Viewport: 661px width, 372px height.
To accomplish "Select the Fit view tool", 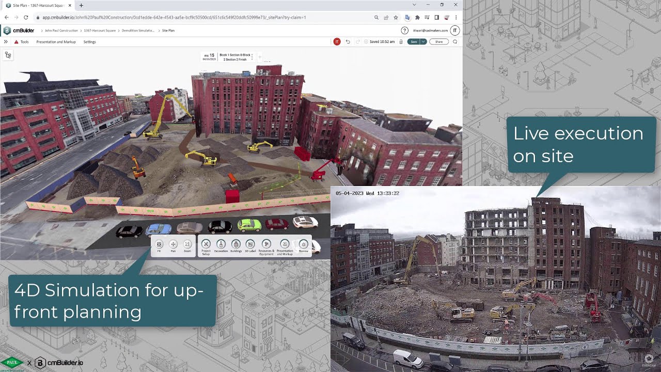I will coord(159,245).
